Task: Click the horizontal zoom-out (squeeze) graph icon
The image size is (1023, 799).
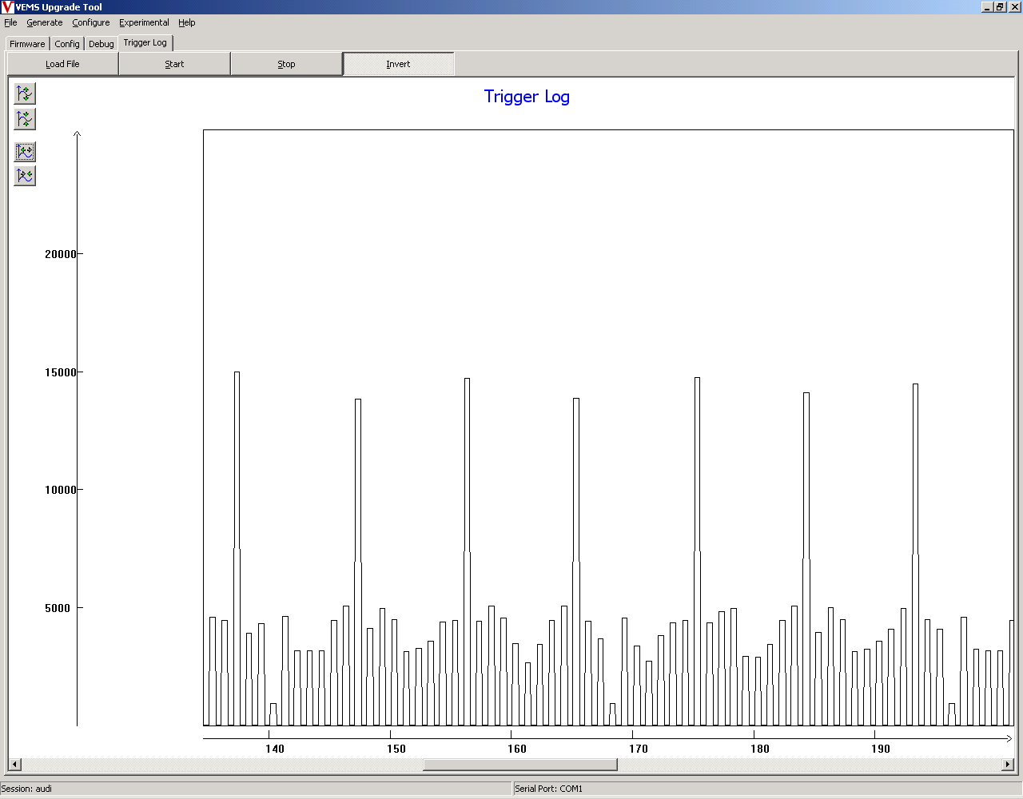Action: 25,176
